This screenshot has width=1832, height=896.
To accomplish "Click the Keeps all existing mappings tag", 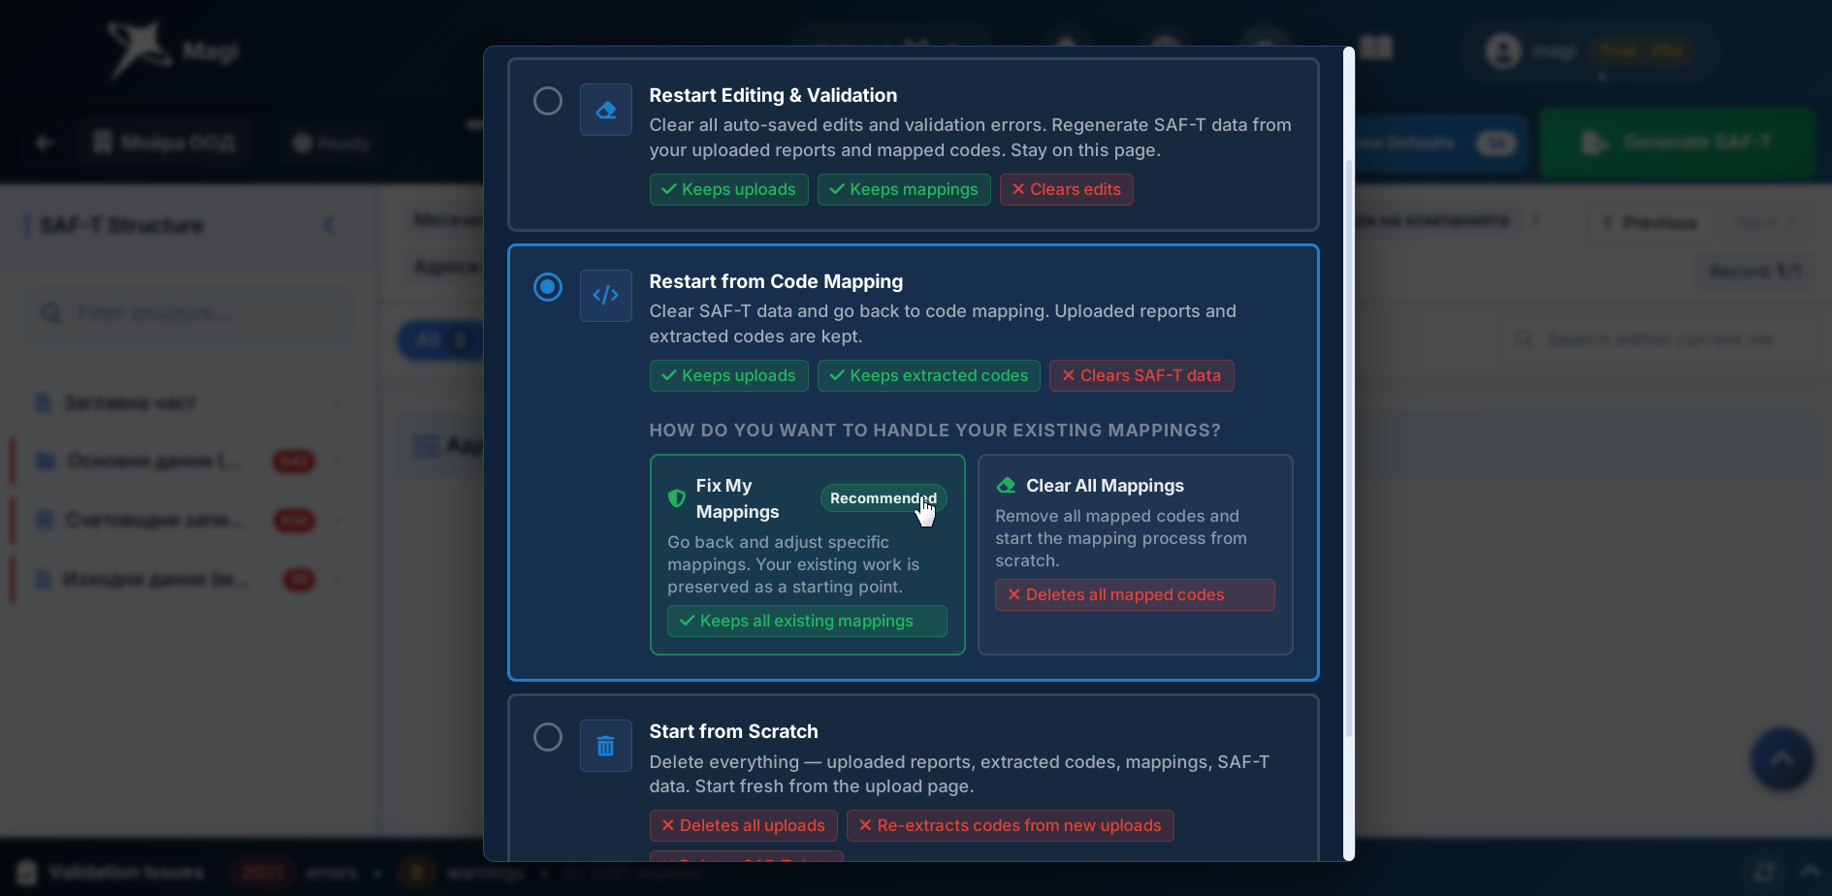I will click(807, 621).
